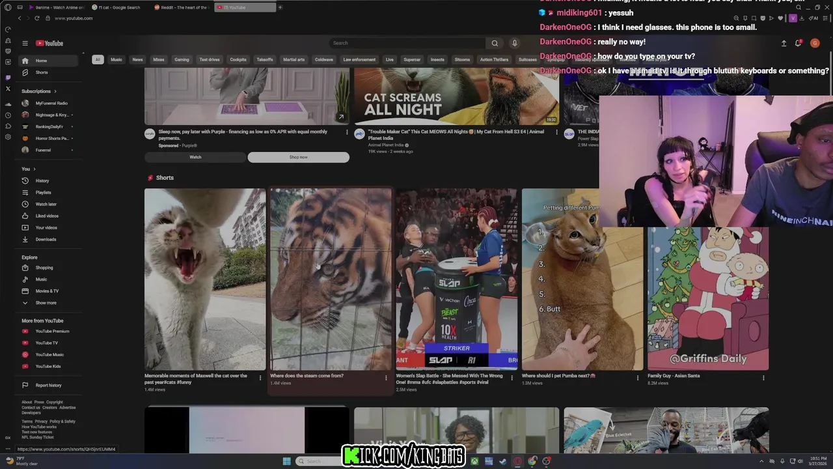The height and width of the screenshot is (469, 833).
Task: Open RankingDailyFr subscription
Action: point(49,126)
